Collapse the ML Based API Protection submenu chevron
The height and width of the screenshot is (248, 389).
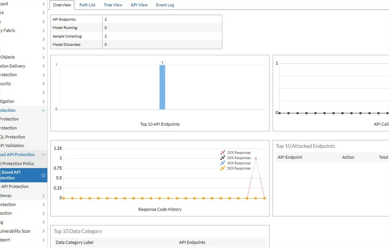pos(43,154)
